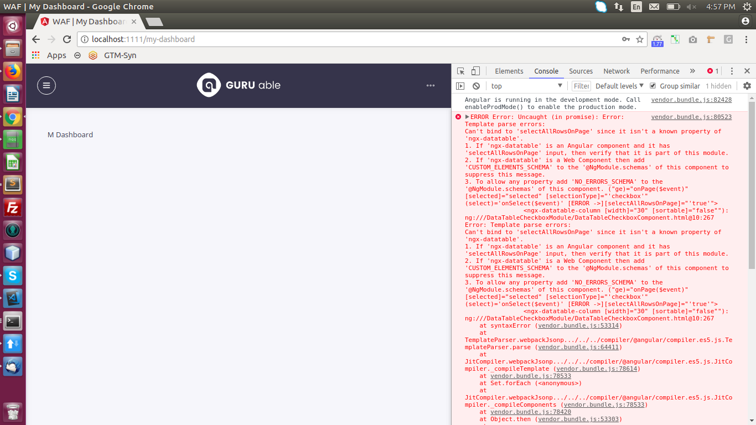Open the vendor.bundle.js:80523 source link
This screenshot has width=756, height=425.
point(691,117)
